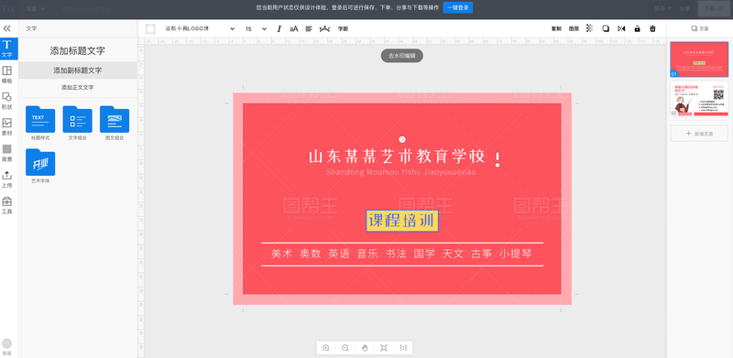Open text alignment options
This screenshot has width=733, height=358.
pyautogui.click(x=309, y=28)
